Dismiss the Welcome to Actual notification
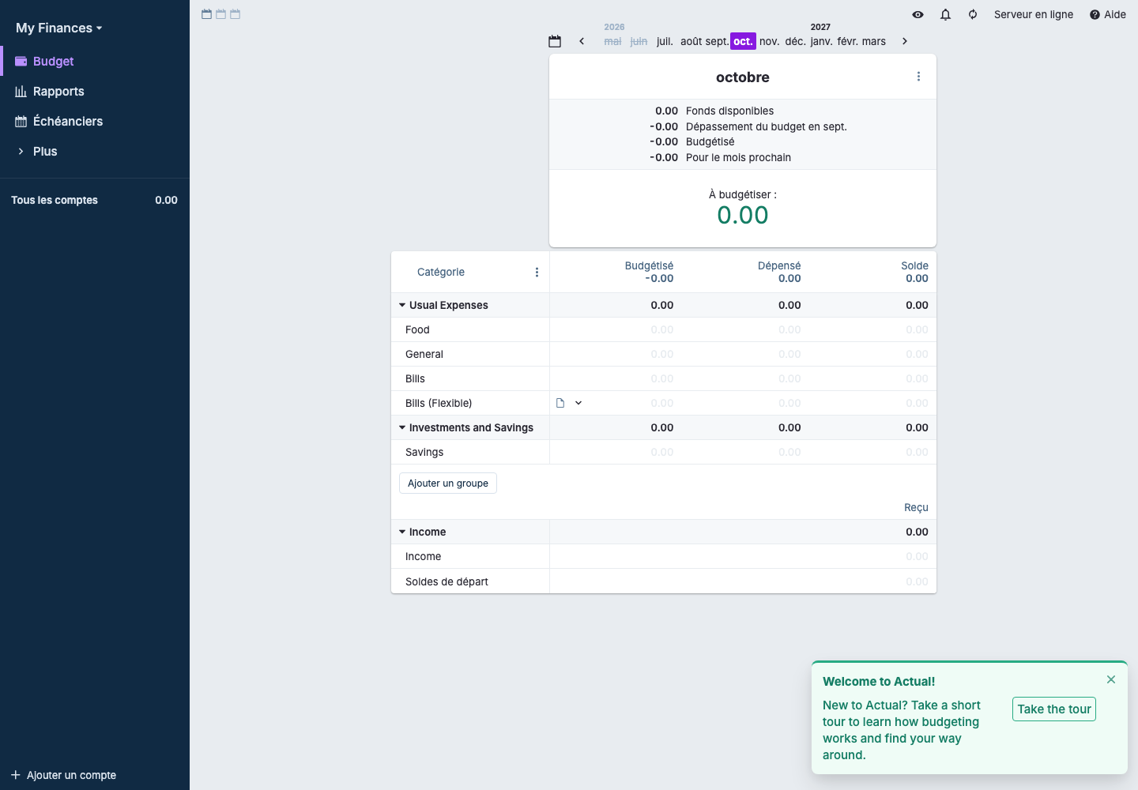 pos(1111,679)
